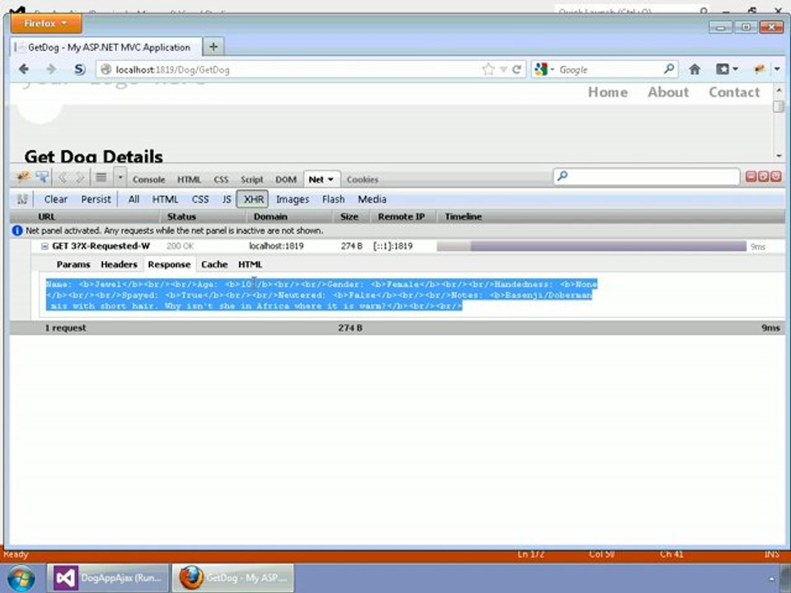Detach Firebug into a new window
791x593 pixels.
pyautogui.click(x=763, y=176)
